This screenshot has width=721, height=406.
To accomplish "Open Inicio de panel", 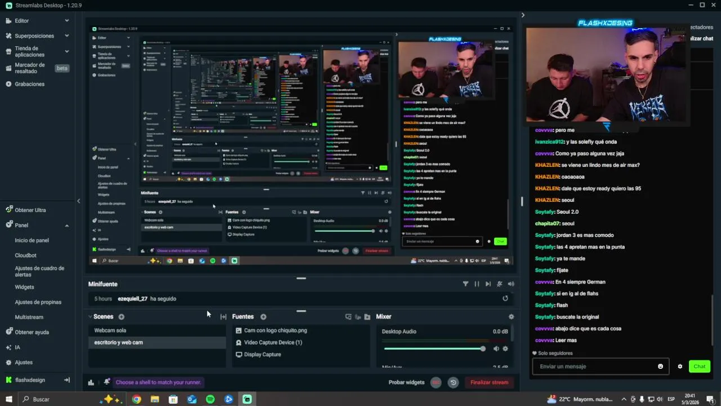I will [32, 240].
